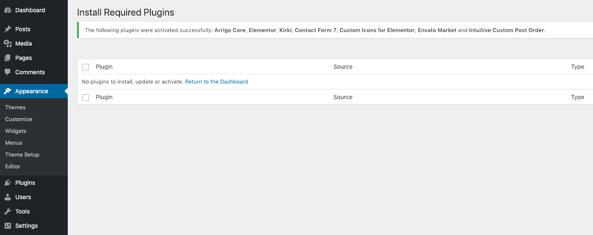This screenshot has height=235, width=593.
Task: Check the select-all box in table header
Action: point(86,67)
